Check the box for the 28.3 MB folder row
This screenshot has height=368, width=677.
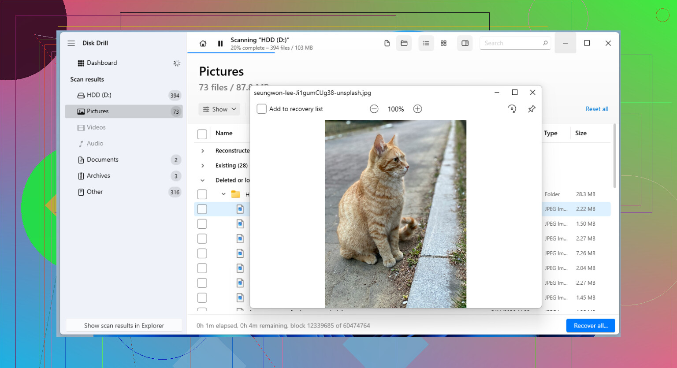[x=202, y=194]
